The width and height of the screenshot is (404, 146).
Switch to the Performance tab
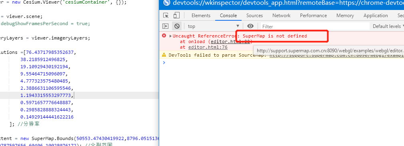tap(313, 16)
